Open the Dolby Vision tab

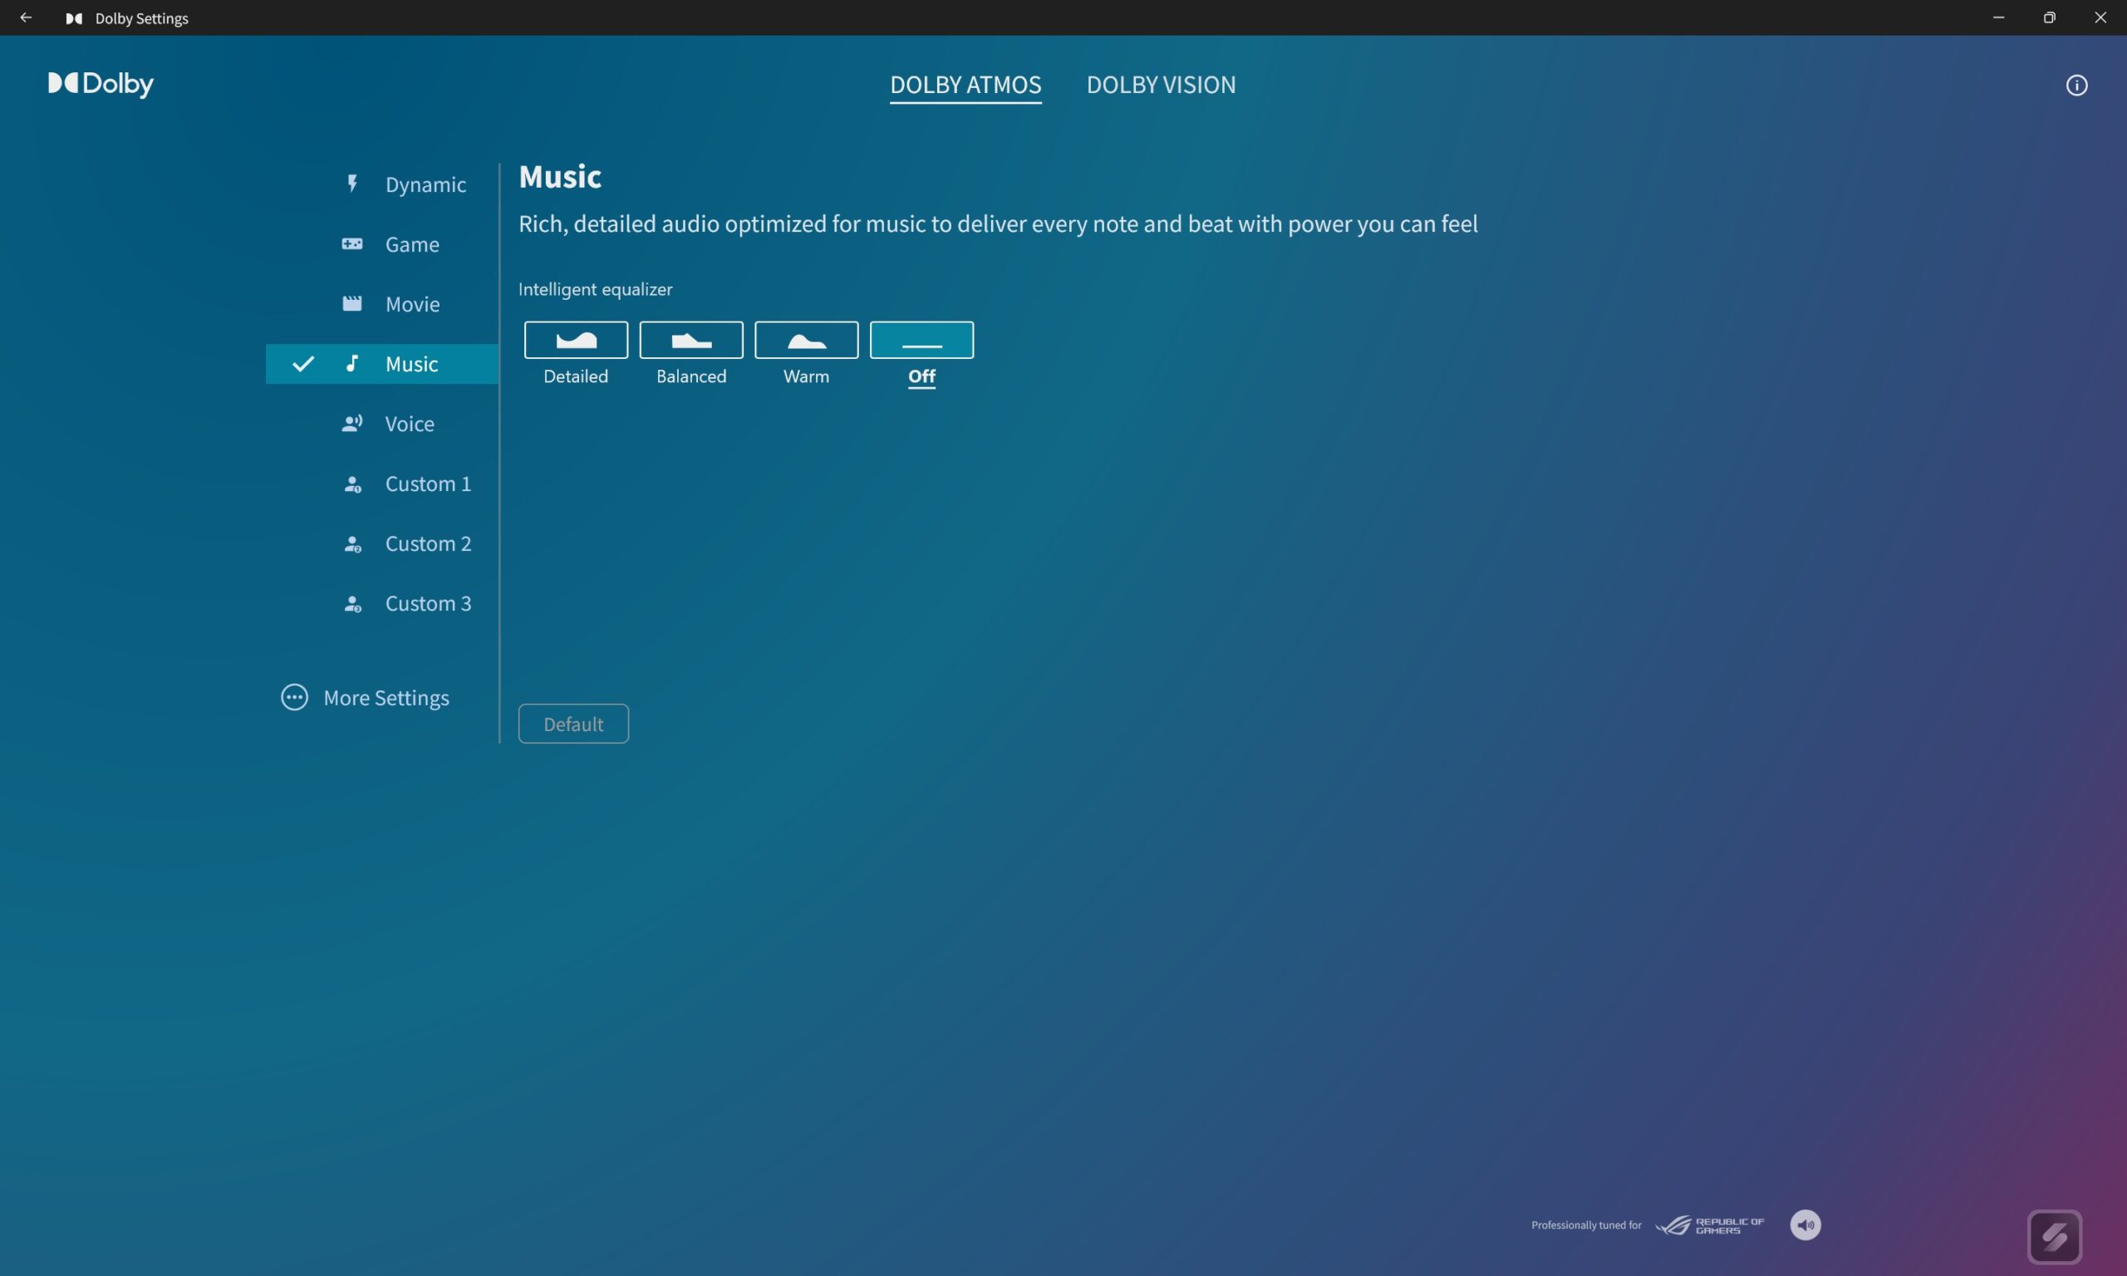1161,85
